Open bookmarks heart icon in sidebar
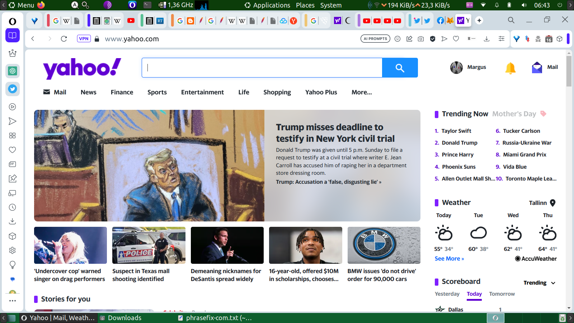The height and width of the screenshot is (323, 574). tap(13, 150)
